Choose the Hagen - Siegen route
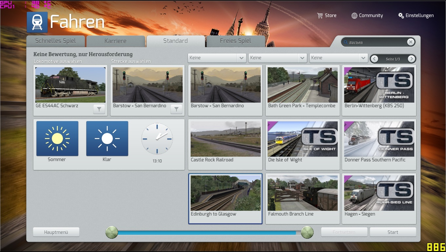Image resolution: width=446 pixels, height=252 pixels. point(379,199)
